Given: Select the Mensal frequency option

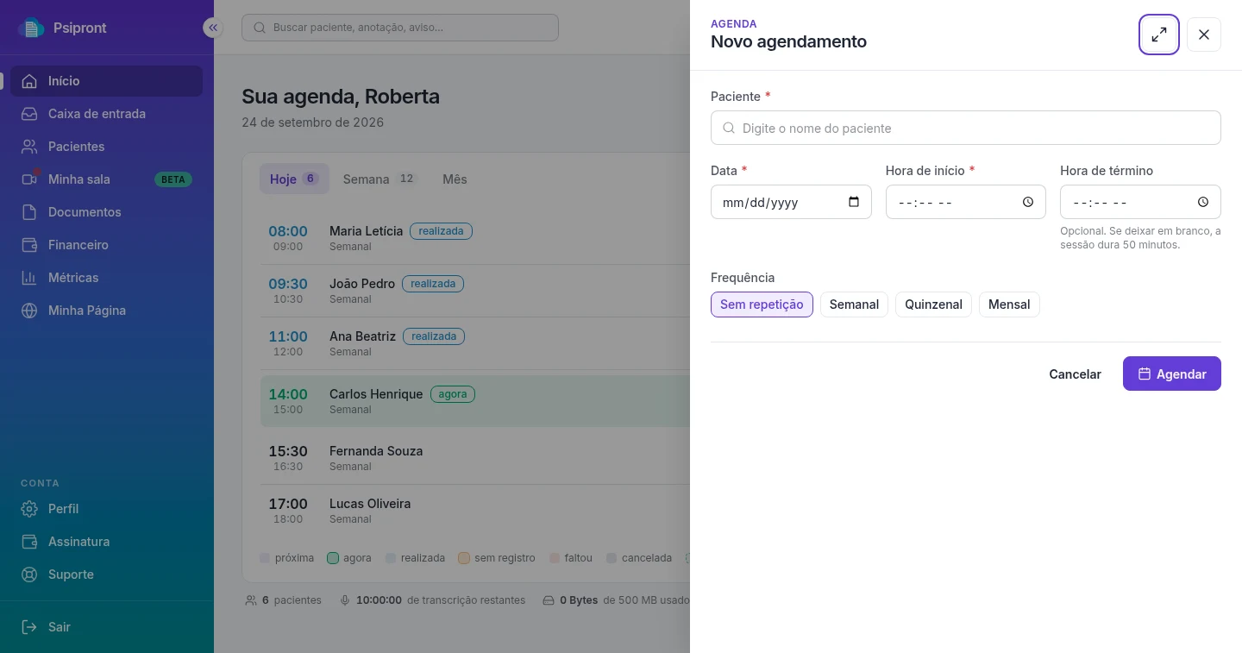Looking at the screenshot, I should (1009, 305).
